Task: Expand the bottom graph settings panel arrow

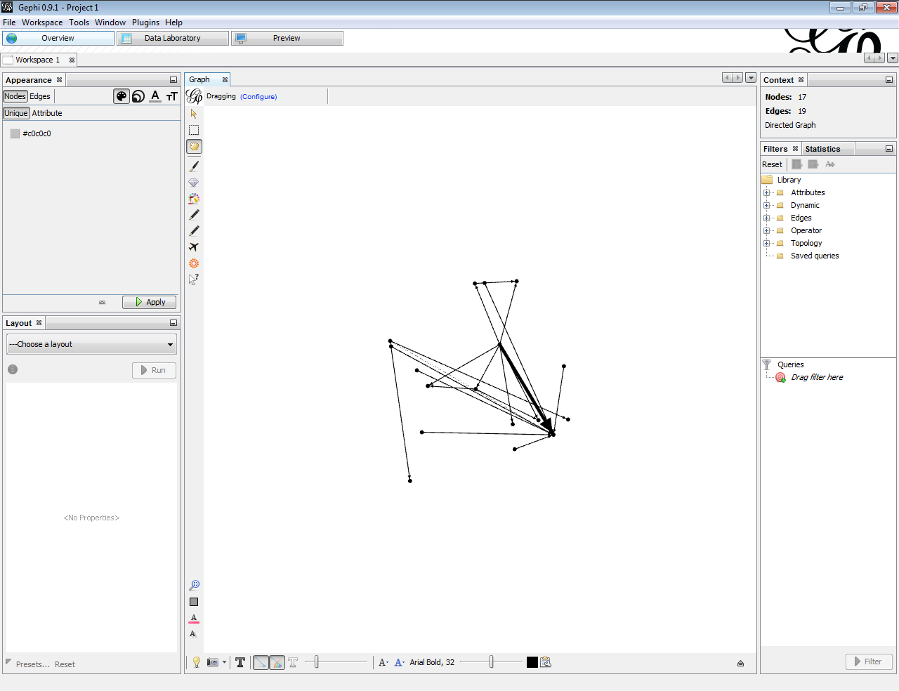Action: click(x=740, y=663)
